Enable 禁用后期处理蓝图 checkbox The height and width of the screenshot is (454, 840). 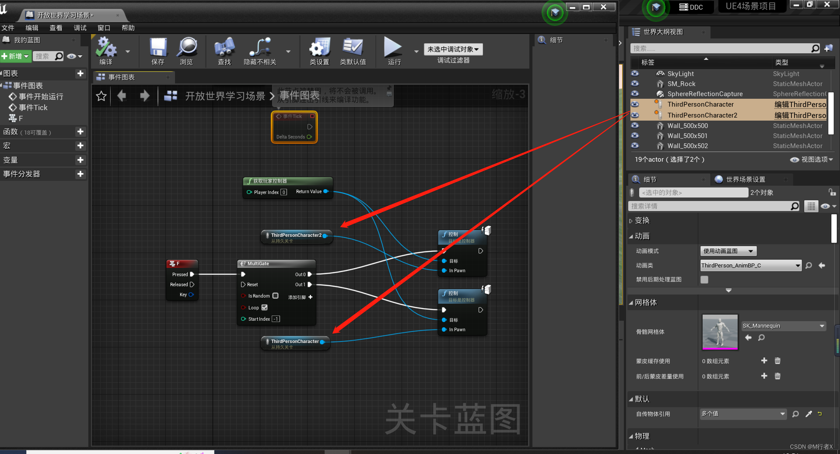[x=704, y=280]
